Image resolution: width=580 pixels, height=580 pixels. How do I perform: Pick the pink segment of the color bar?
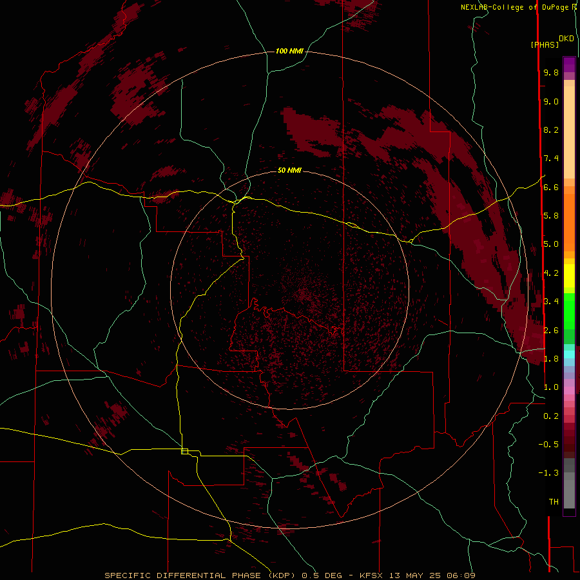tap(569, 391)
